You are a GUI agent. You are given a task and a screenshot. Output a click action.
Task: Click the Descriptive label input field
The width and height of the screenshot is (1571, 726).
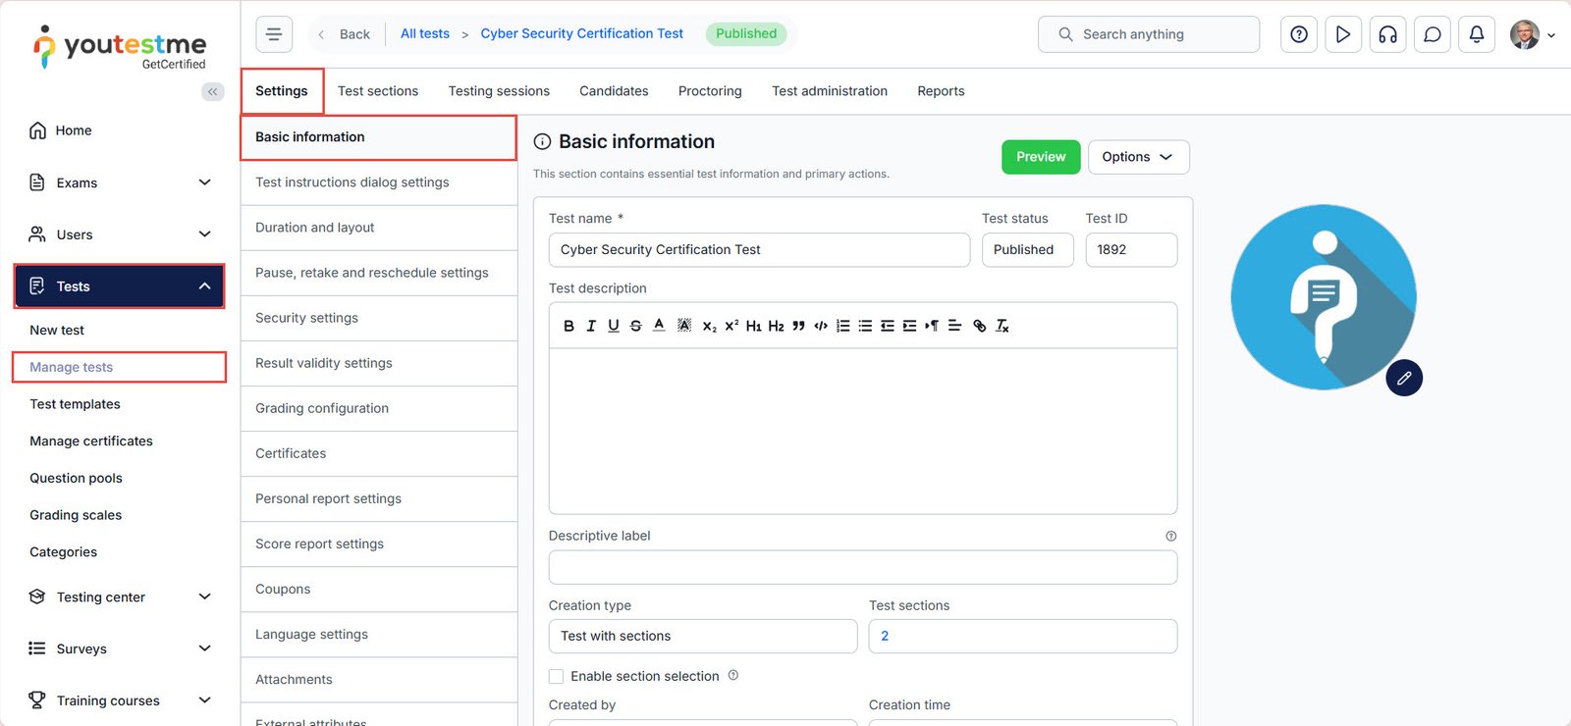[862, 567]
